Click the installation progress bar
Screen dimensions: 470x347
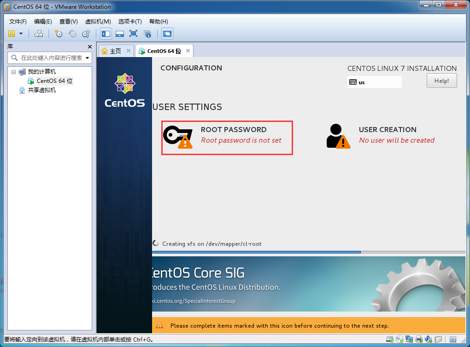308,252
